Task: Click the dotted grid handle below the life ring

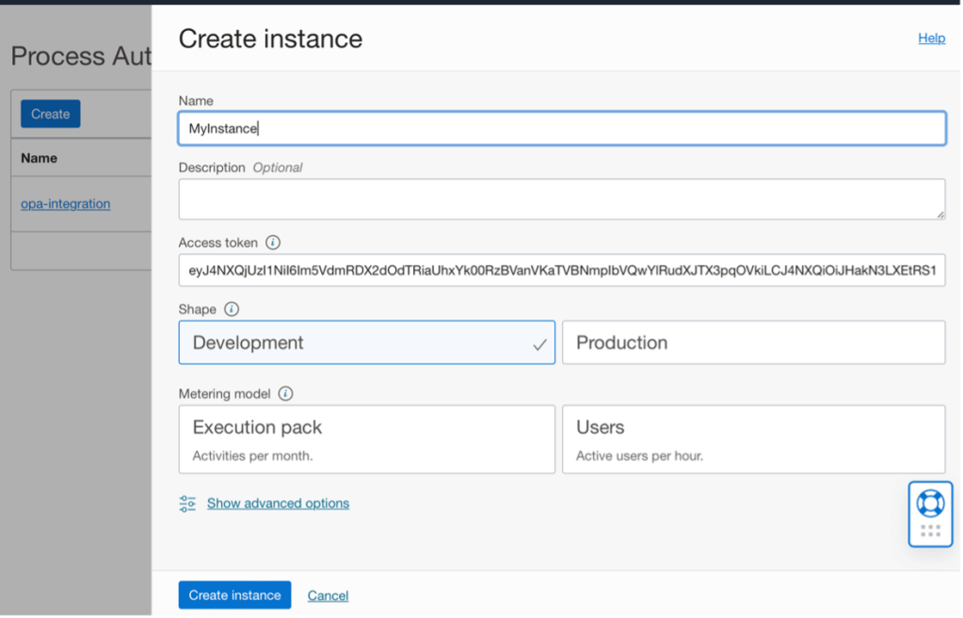Action: 930,531
